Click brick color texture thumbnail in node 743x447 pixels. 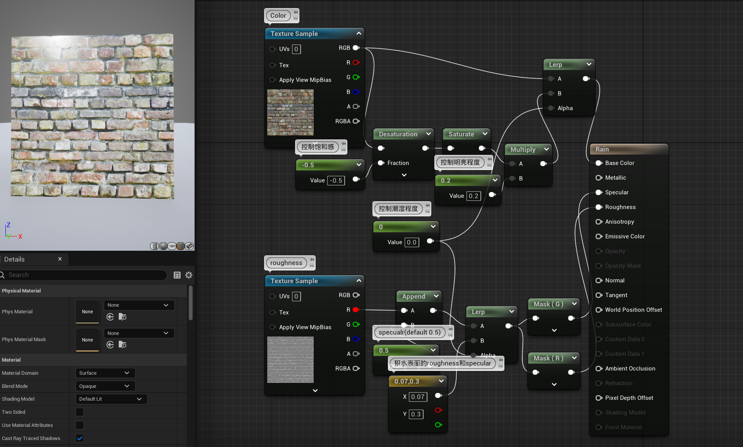click(290, 112)
